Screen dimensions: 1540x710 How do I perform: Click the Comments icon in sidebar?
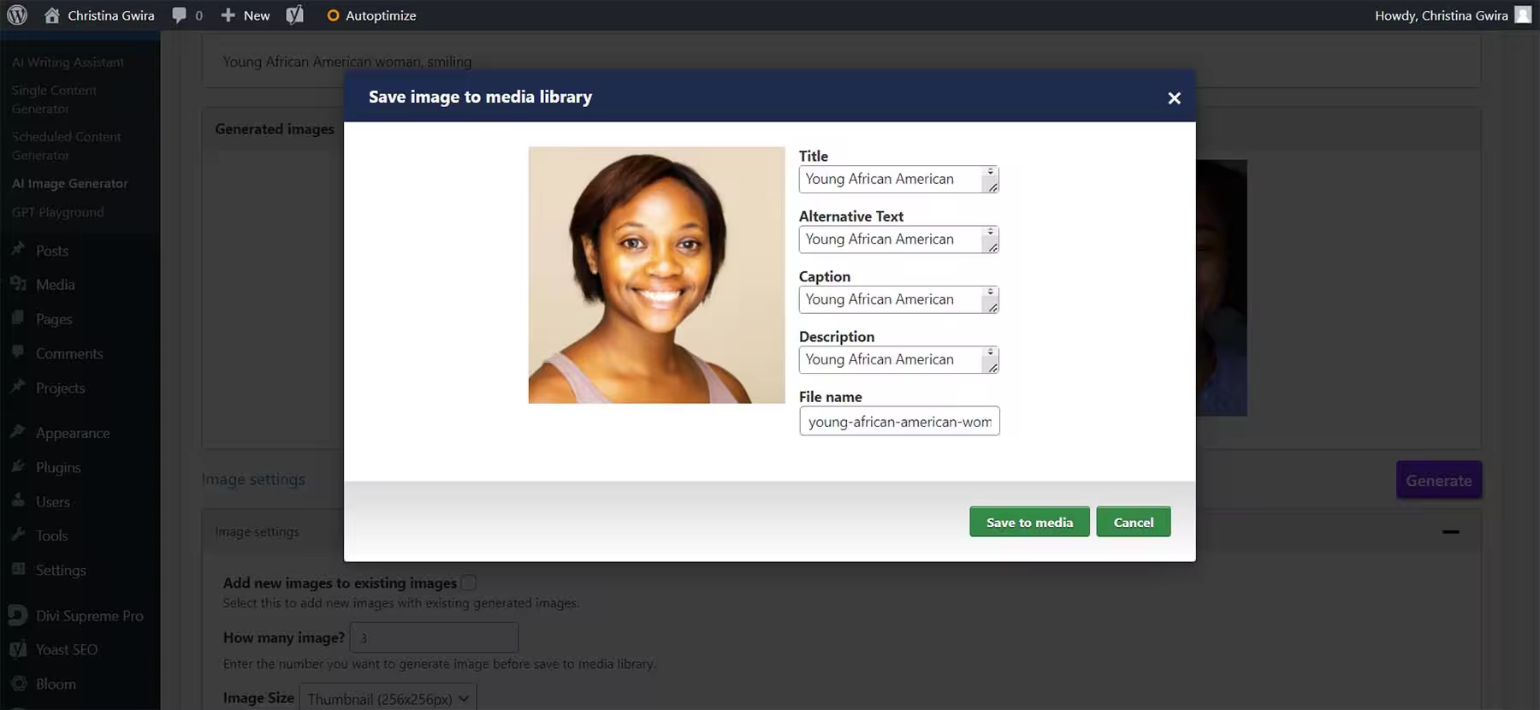[x=18, y=352]
